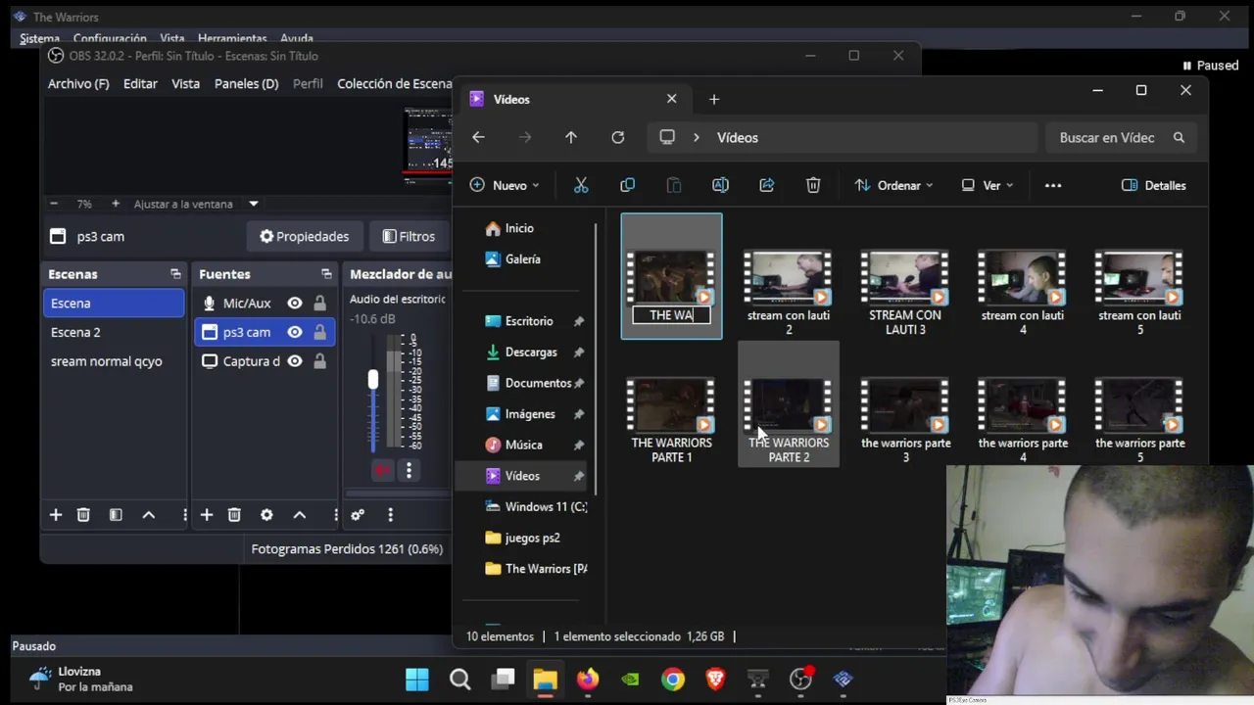Adjust the Audio del escritorio volume slider

372,380
